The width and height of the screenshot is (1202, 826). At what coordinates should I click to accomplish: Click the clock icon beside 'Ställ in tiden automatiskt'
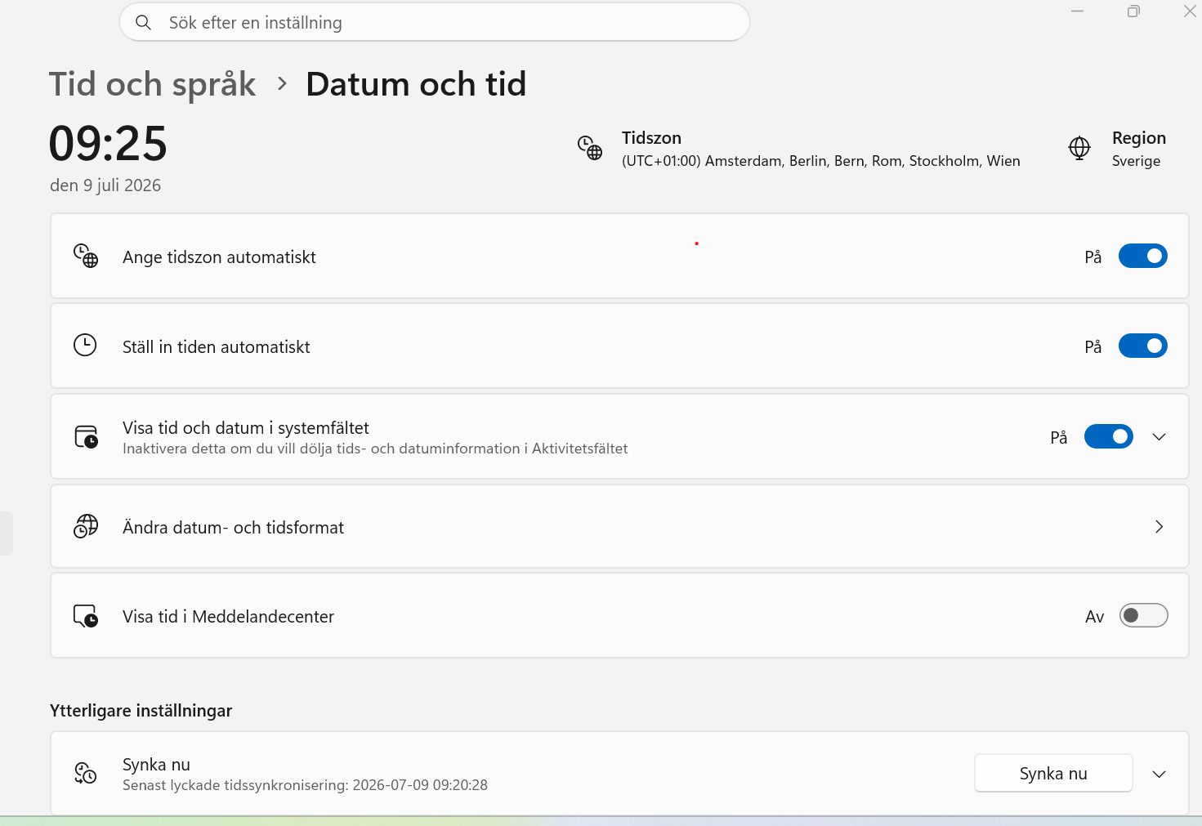[85, 345]
